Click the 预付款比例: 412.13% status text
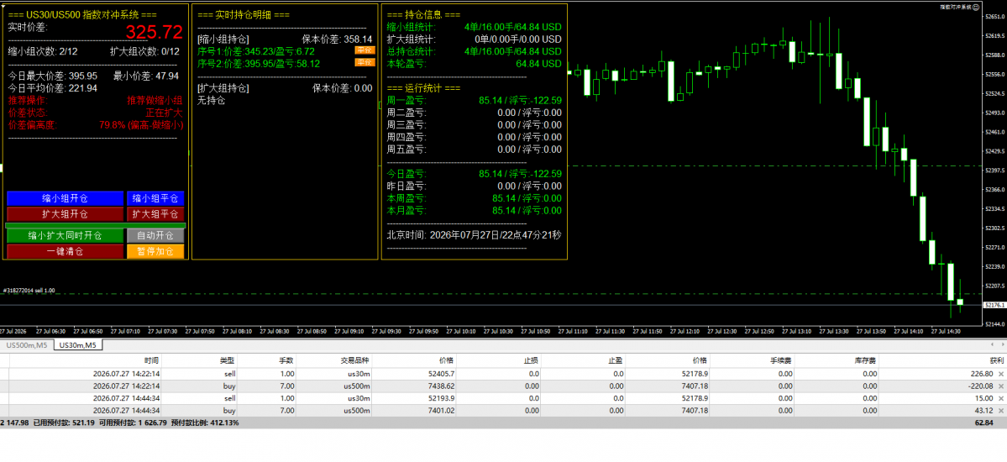The height and width of the screenshot is (462, 1007). tap(205, 423)
